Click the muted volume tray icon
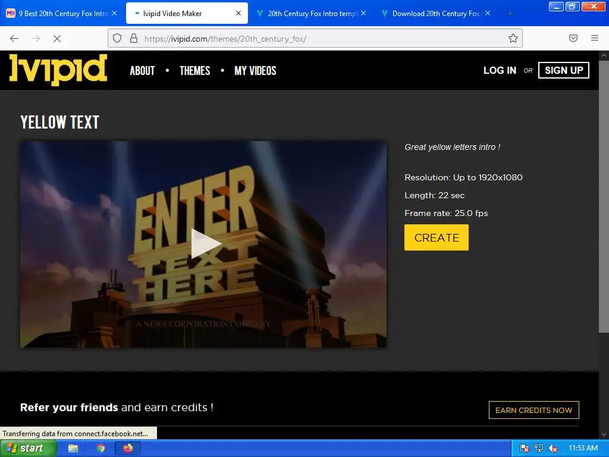This screenshot has width=609, height=457. click(x=553, y=449)
